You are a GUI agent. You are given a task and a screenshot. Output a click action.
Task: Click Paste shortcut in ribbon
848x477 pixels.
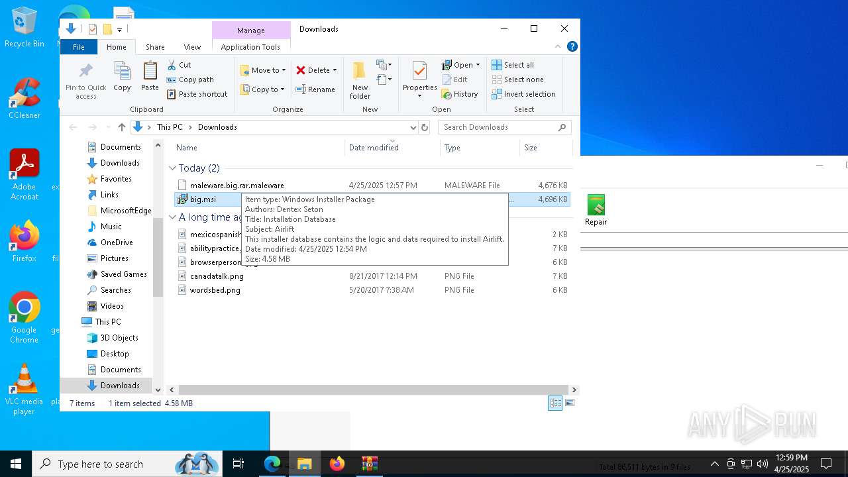coord(197,94)
